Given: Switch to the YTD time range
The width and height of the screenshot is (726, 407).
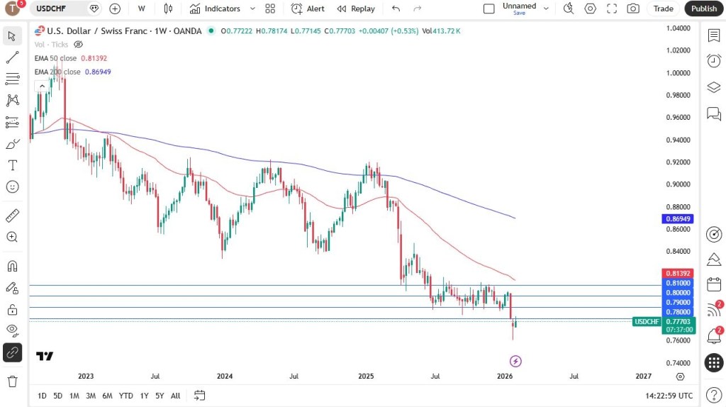Looking at the screenshot, I should [x=126, y=396].
